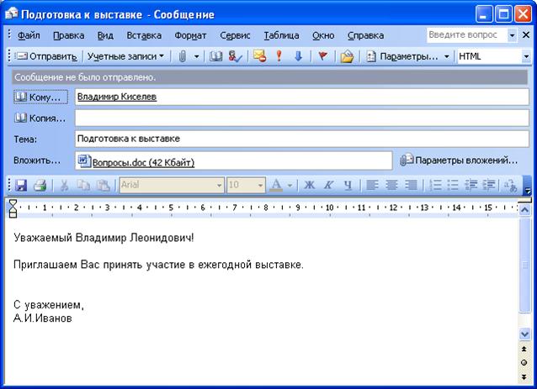
Task: Select the attachment Вопросы.doc (42 Кбайт)
Action: point(136,162)
